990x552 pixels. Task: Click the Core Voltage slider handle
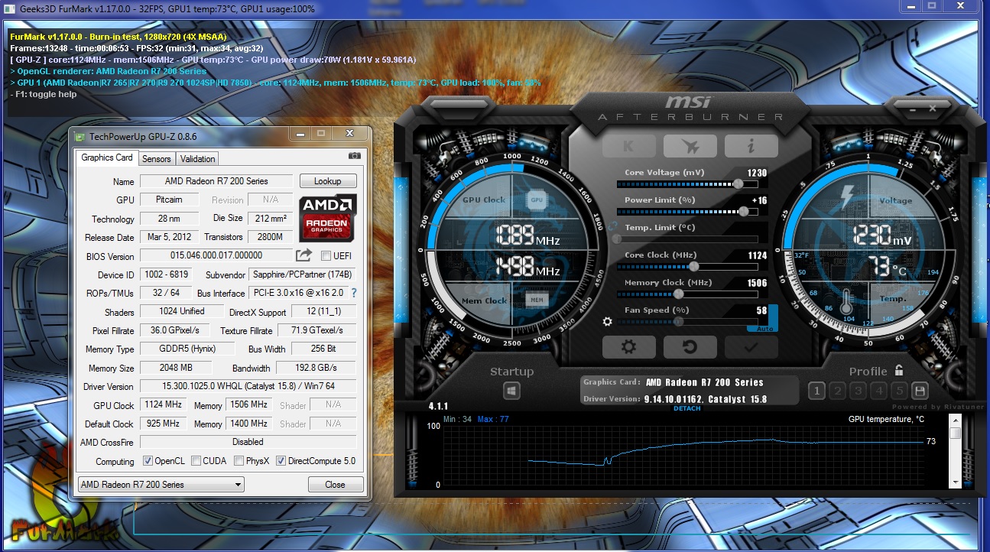pos(738,183)
